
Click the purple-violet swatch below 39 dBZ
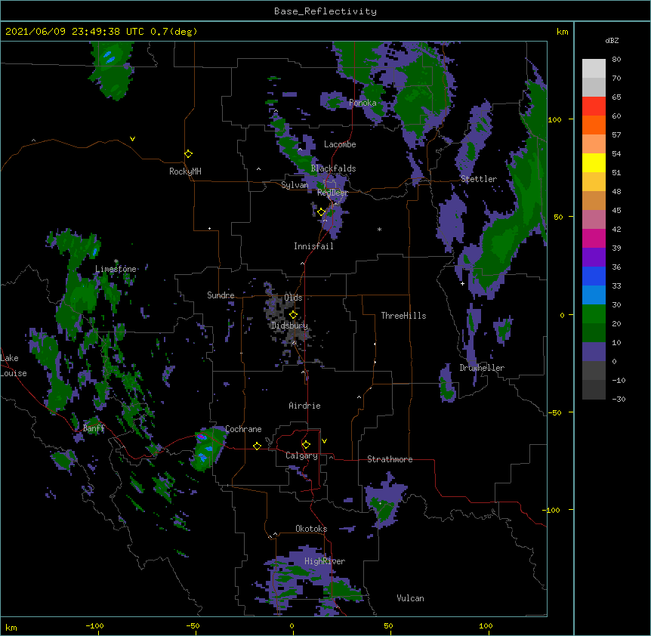(x=594, y=258)
